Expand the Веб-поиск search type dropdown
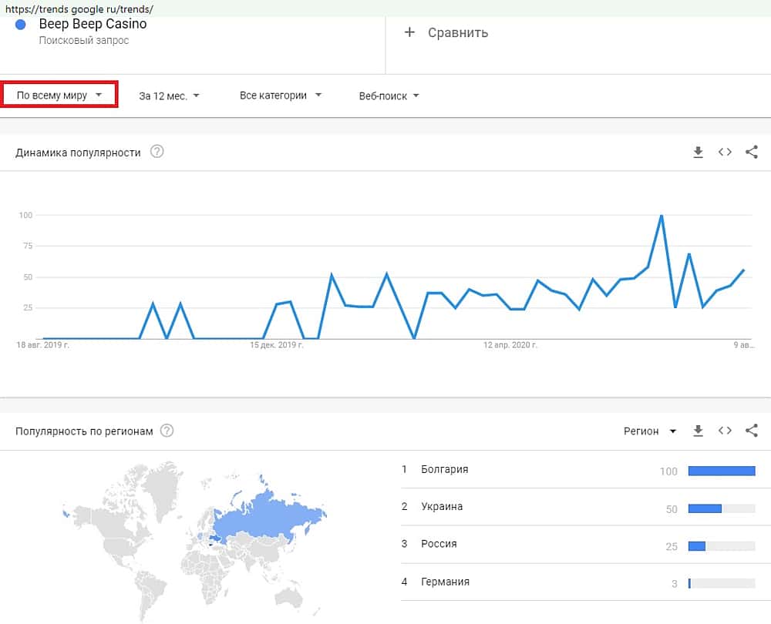The width and height of the screenshot is (771, 624). [x=389, y=96]
